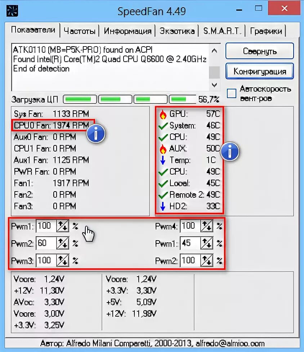Click the ATK0110 found on ACPI log line
The height and width of the screenshot is (352, 304).
pos(83,50)
